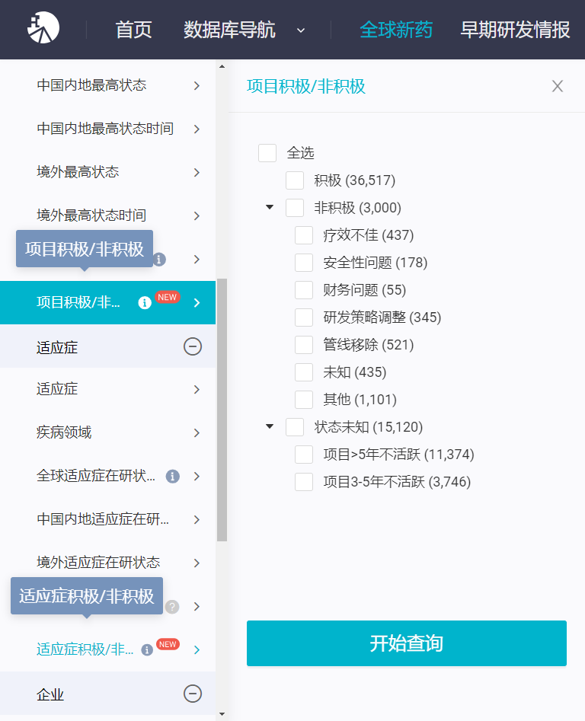Open 境外最高状态 filter
The height and width of the screenshot is (721, 585).
coord(107,172)
